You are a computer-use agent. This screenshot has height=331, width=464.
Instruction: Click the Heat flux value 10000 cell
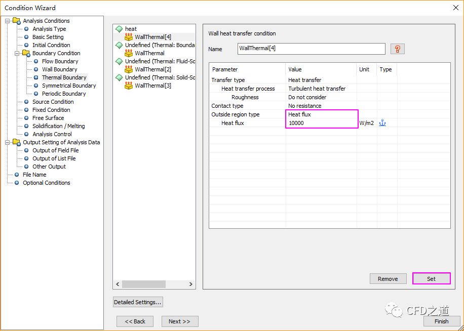pyautogui.click(x=321, y=123)
